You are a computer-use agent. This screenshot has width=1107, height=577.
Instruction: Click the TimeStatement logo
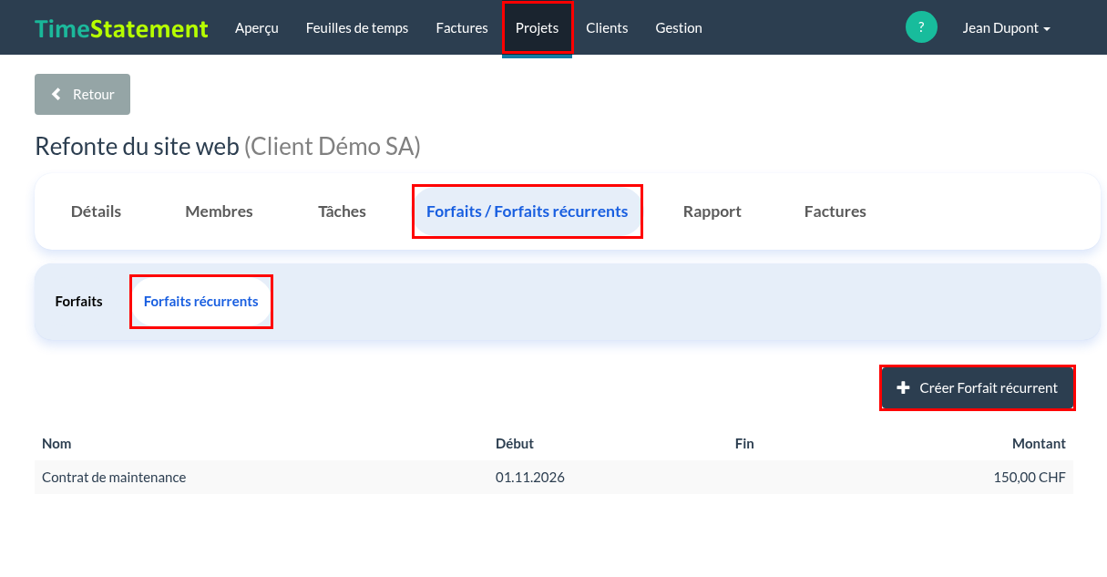[122, 28]
